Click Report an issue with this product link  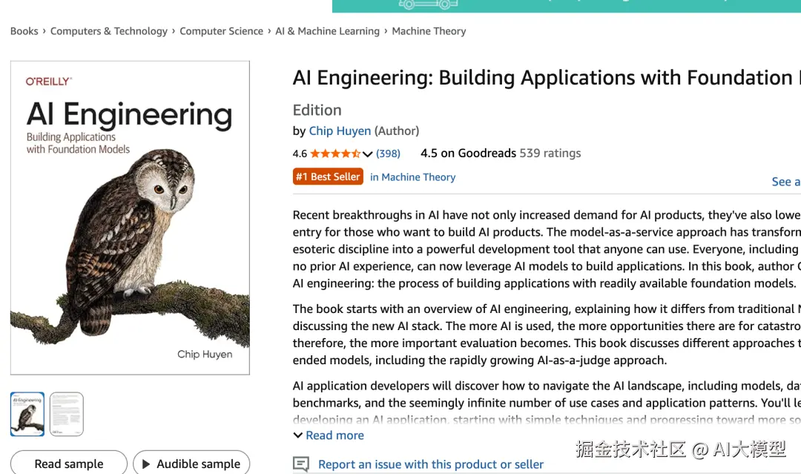click(430, 464)
